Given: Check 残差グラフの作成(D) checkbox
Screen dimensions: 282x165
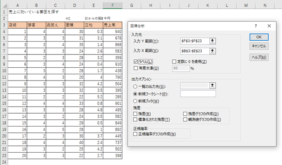Looking at the screenshot, I should (x=185, y=114).
